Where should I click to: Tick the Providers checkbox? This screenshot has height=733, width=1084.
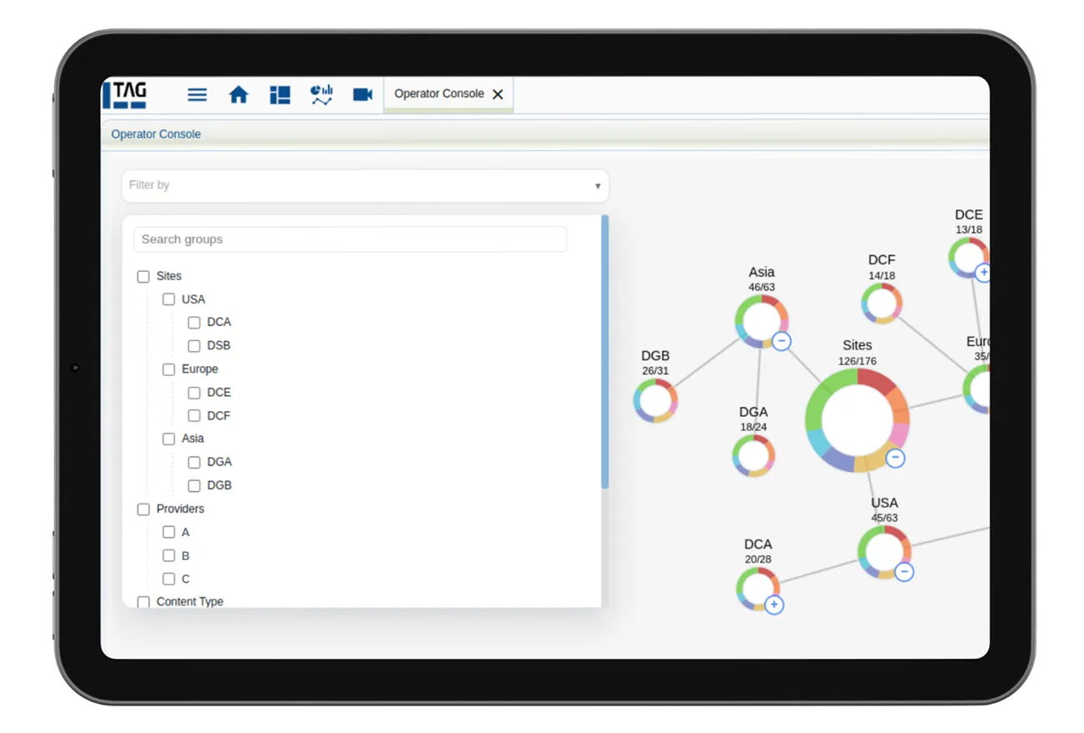143,510
